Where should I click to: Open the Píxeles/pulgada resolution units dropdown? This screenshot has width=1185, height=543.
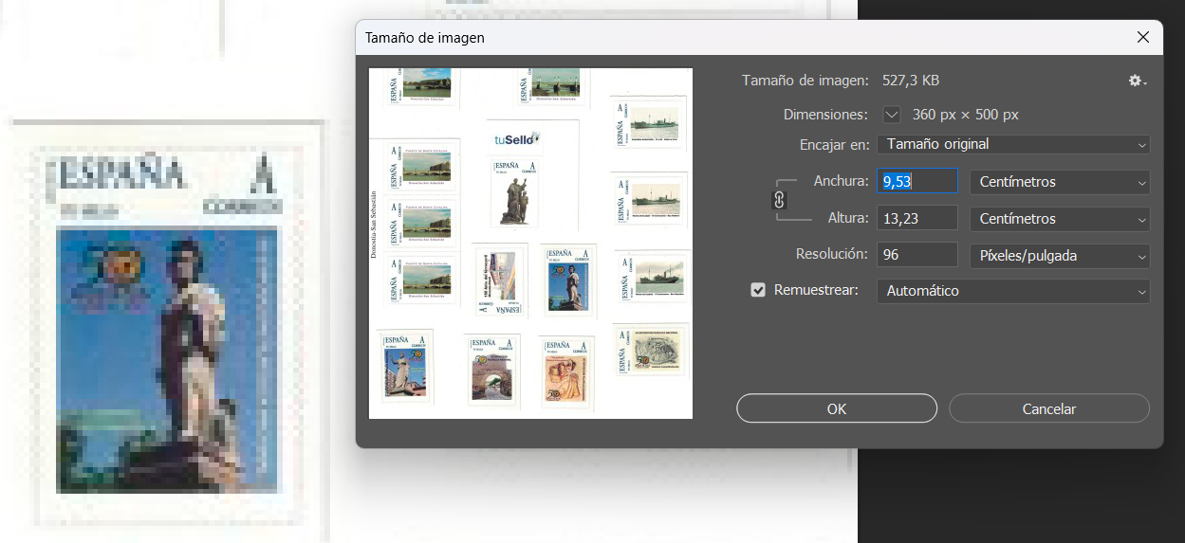tap(1059, 256)
